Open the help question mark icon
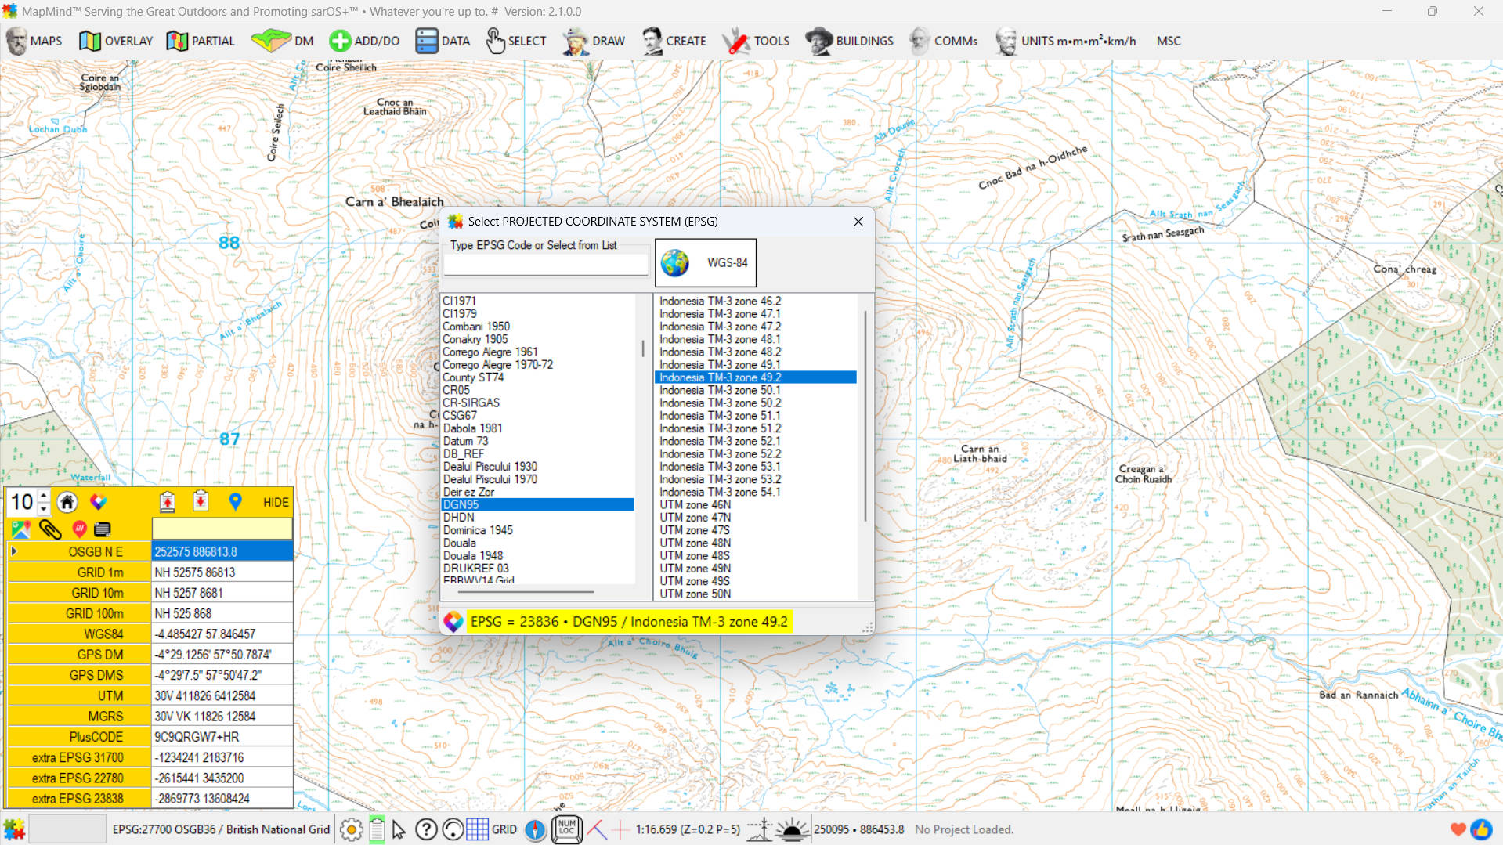Screen dimensions: 1503x845 click(x=426, y=829)
